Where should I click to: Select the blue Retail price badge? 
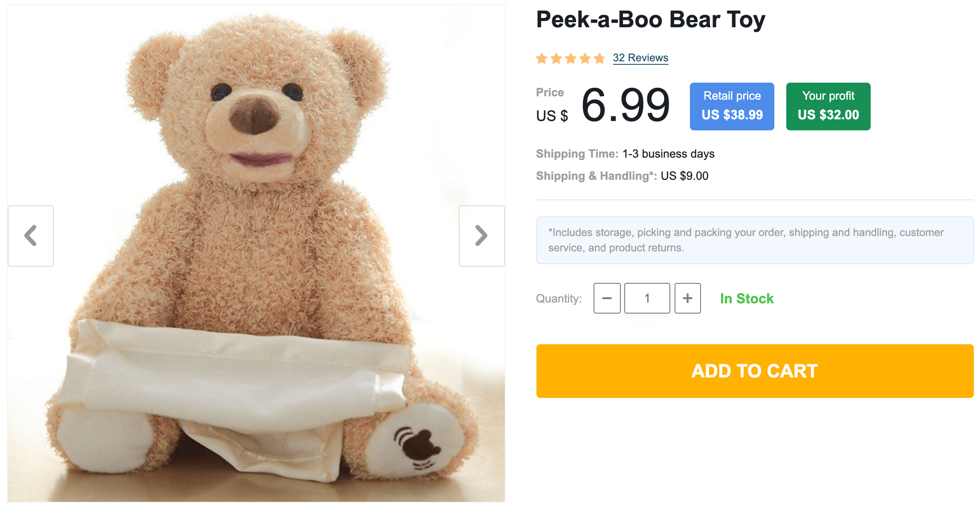[x=732, y=106]
